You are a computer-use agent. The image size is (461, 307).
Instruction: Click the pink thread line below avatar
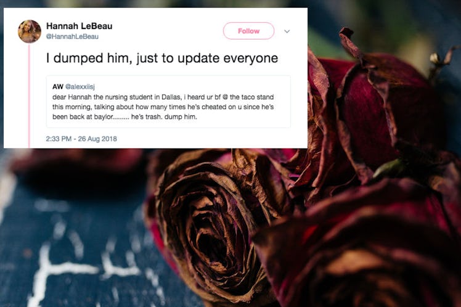pyautogui.click(x=29, y=96)
